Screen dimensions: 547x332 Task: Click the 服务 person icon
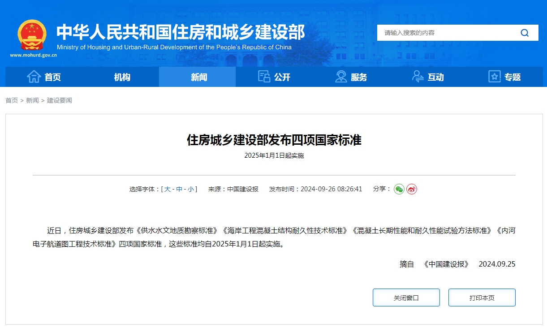click(x=341, y=77)
